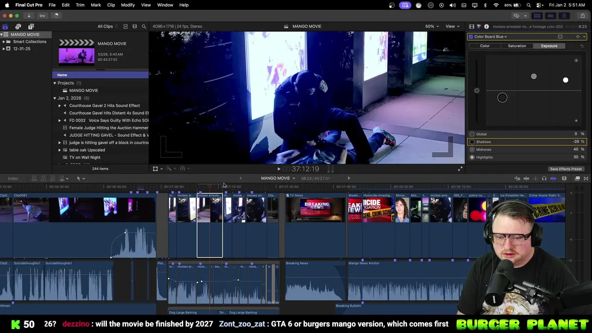
Task: Reset the Exposure settings arrow
Action: pyautogui.click(x=582, y=46)
